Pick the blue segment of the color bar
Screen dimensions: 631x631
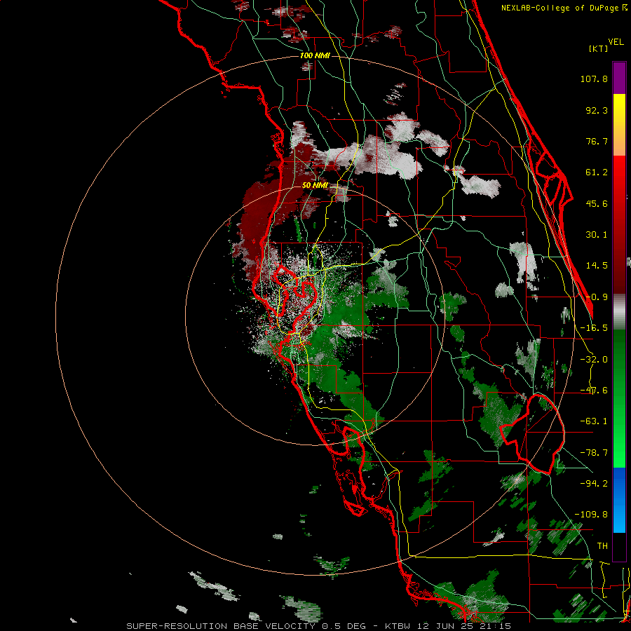tap(619, 500)
